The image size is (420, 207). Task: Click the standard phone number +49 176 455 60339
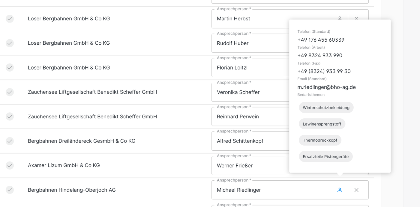click(x=321, y=40)
